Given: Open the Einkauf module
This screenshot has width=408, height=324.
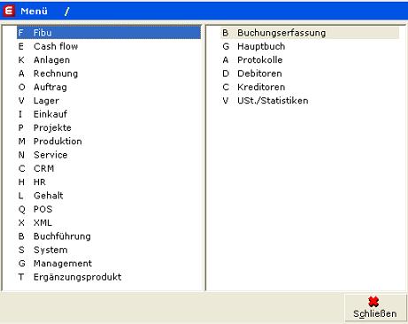Looking at the screenshot, I should coord(109,114).
